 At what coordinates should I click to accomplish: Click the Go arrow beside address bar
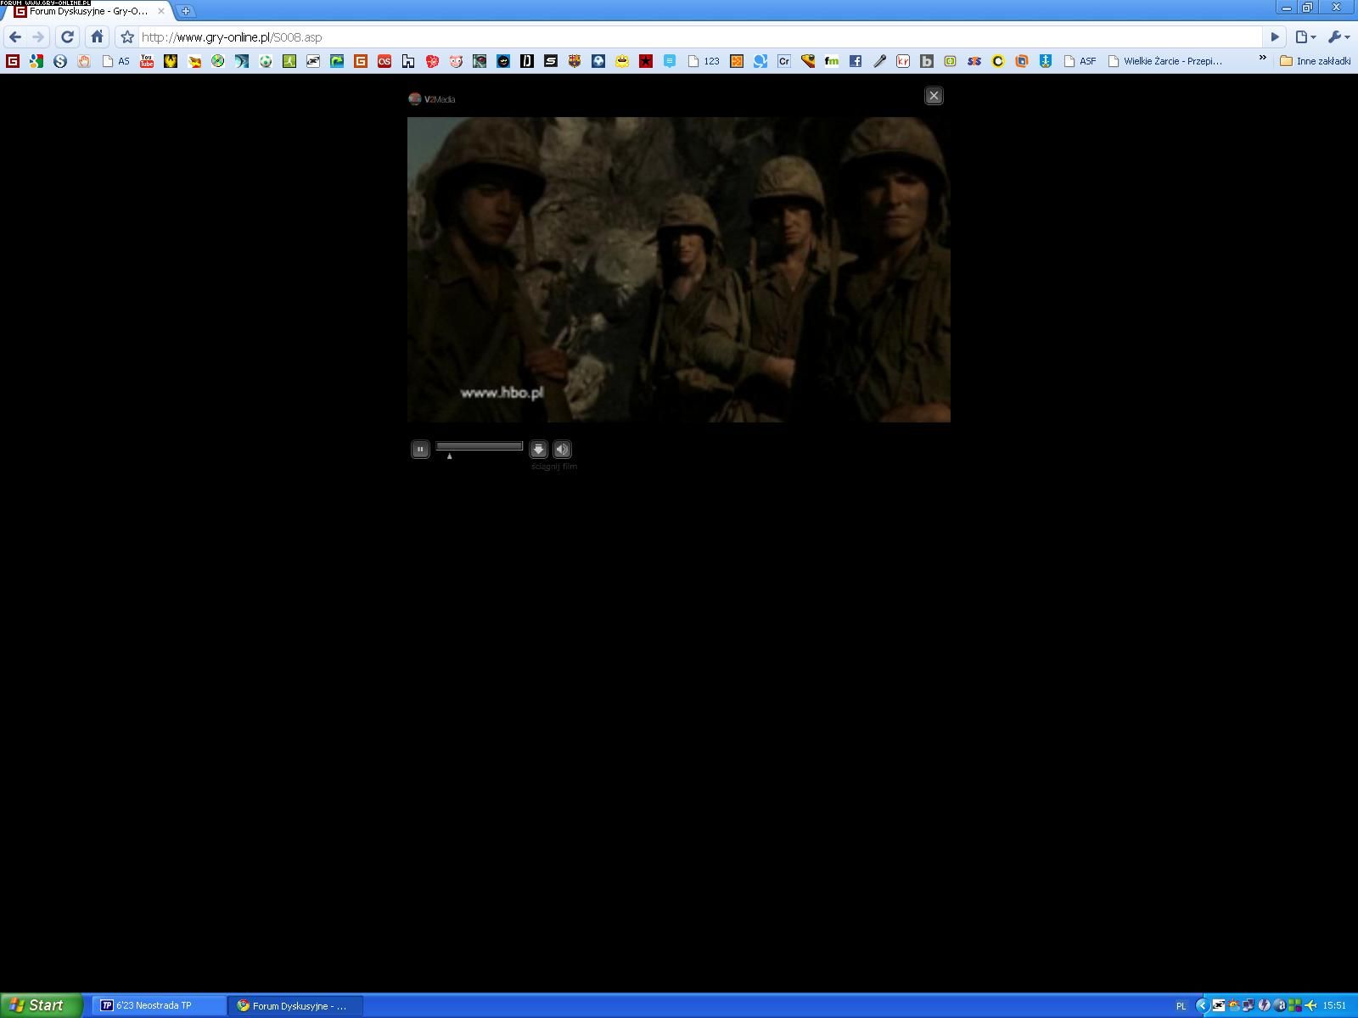[1275, 37]
